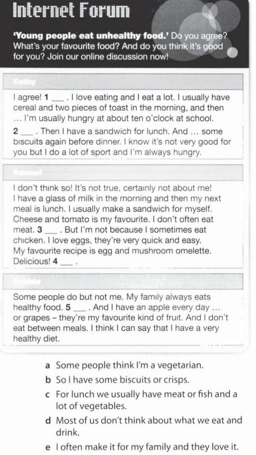Choose option c about meat or fish
Image resolution: width=256 pixels, height=455 pixels.
click(x=141, y=400)
